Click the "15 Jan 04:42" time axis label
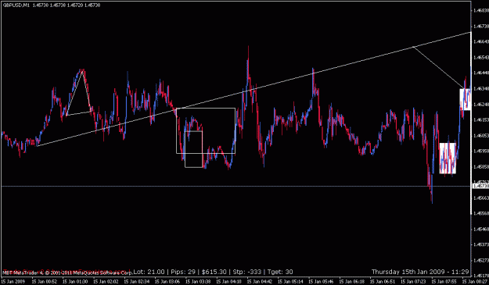This screenshot has width=489, height=285. pyautogui.click(x=260, y=282)
